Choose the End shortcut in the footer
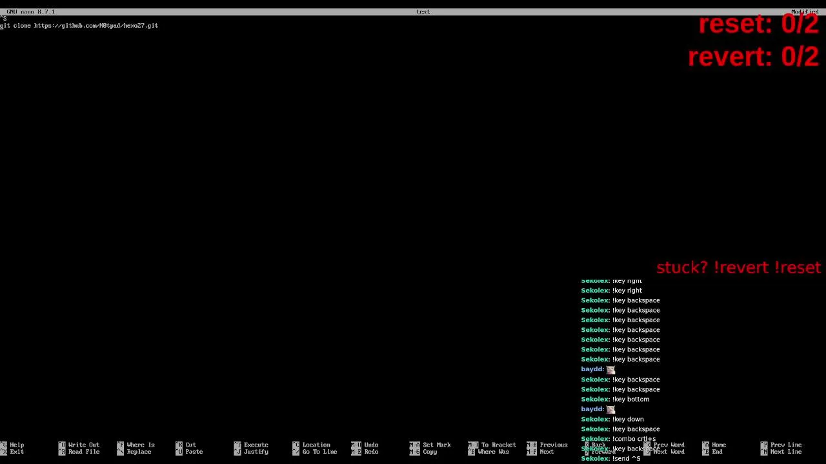826x464 pixels. tap(712, 452)
